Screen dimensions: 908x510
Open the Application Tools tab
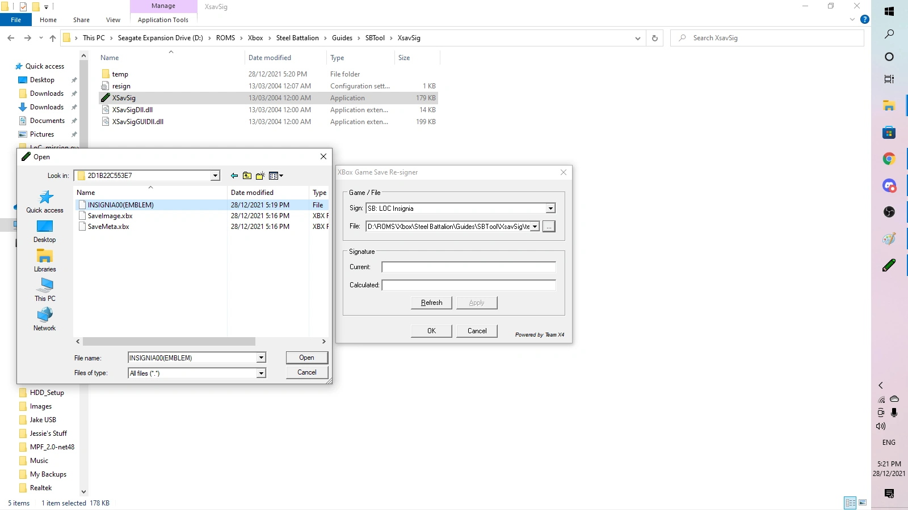pos(163,20)
